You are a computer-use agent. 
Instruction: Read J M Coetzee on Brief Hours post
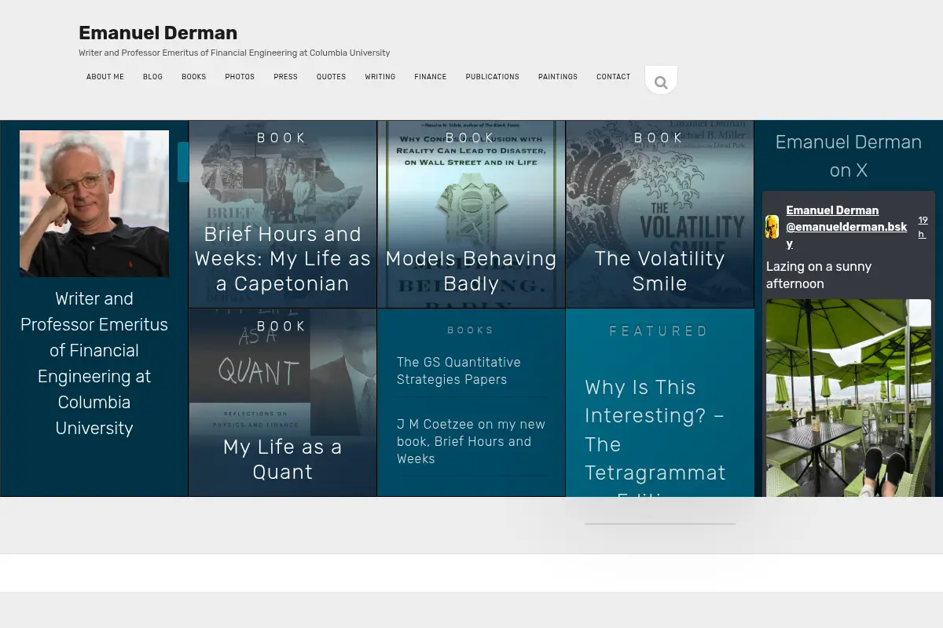tap(471, 441)
